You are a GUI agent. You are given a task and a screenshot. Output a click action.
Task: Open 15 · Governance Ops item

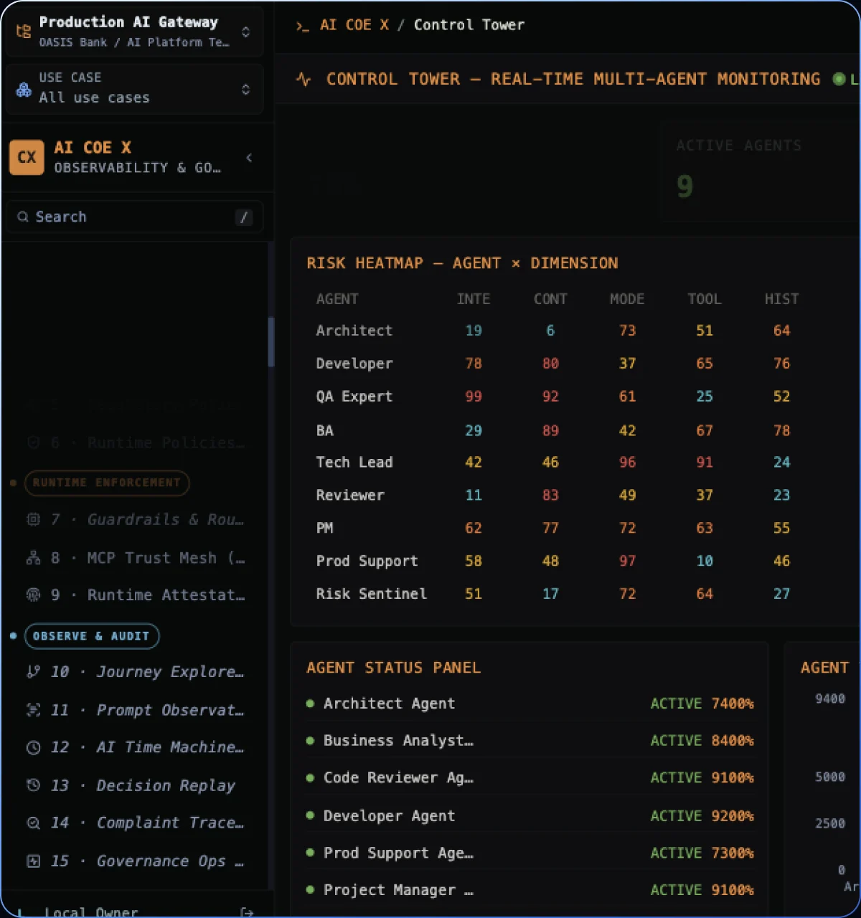[136, 861]
